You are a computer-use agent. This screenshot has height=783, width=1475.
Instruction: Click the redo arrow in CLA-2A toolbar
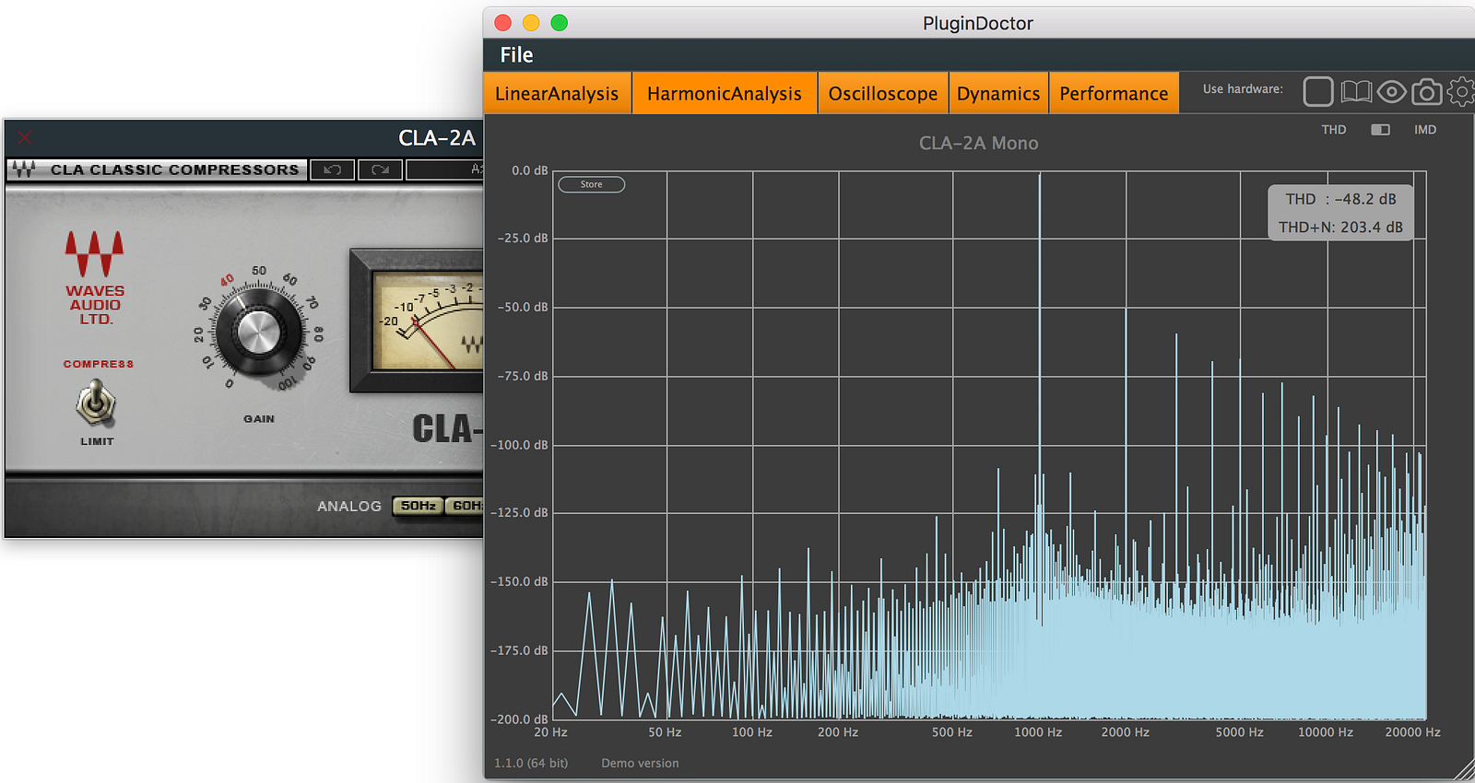pos(380,169)
